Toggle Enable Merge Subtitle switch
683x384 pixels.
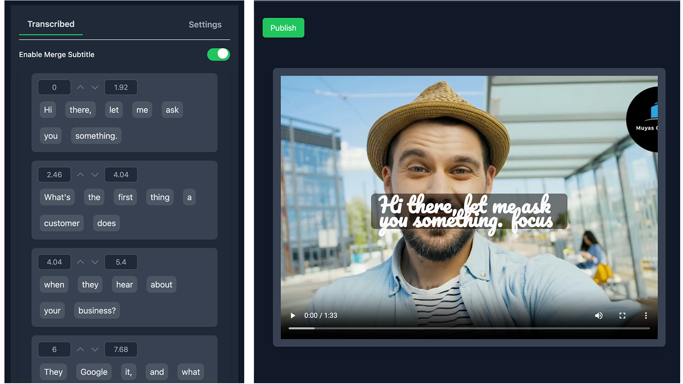pyautogui.click(x=218, y=54)
